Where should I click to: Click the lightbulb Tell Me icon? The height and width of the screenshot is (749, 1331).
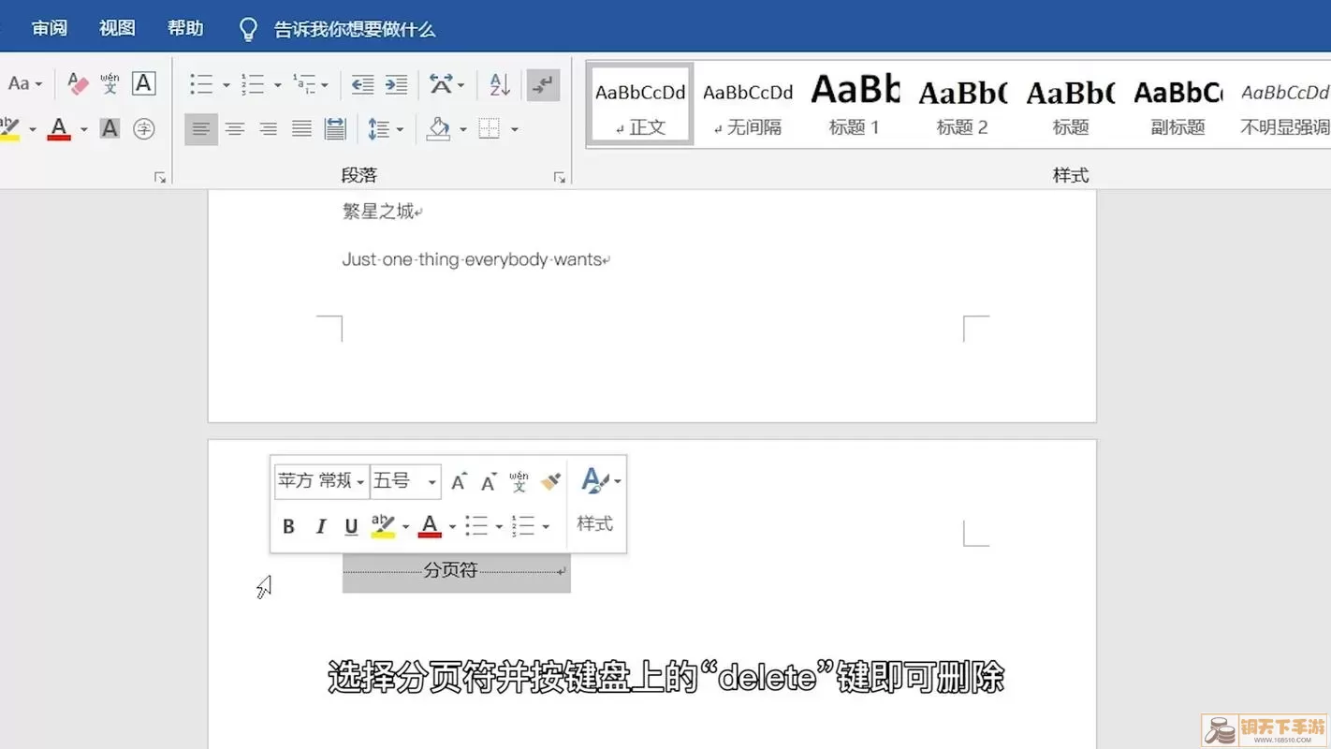(x=248, y=29)
